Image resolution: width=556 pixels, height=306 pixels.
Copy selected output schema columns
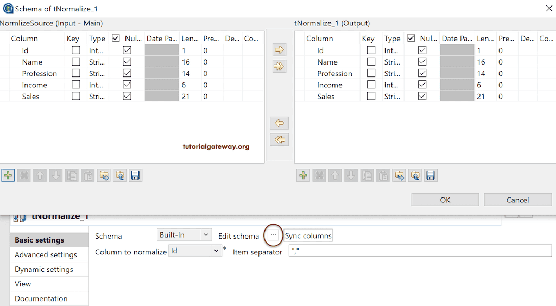(x=367, y=175)
